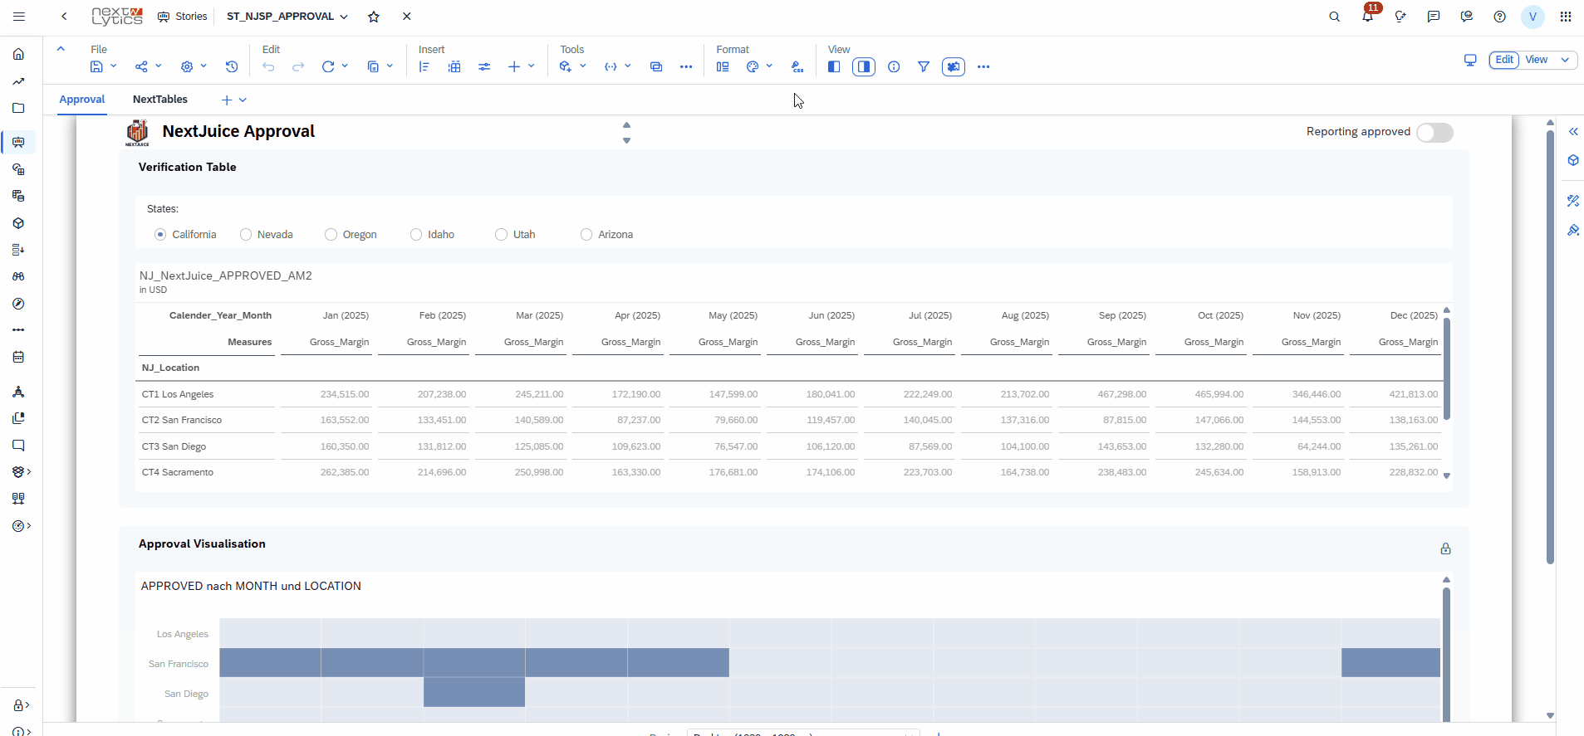1584x736 pixels.
Task: Close the ST_NJSP_APPROVAL story
Action: (407, 17)
